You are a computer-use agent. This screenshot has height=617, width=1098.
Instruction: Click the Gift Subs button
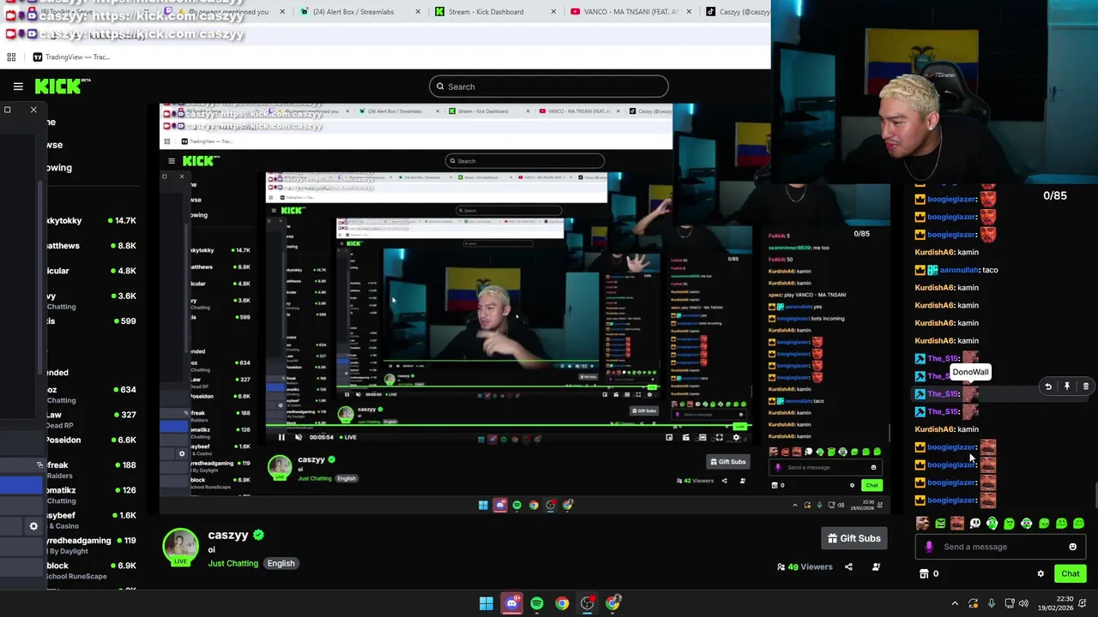click(x=854, y=538)
